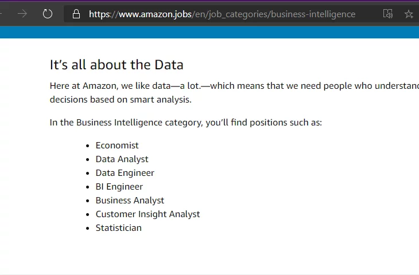This screenshot has height=275, width=419.
Task: Select the Statistician list item
Action: [118, 228]
